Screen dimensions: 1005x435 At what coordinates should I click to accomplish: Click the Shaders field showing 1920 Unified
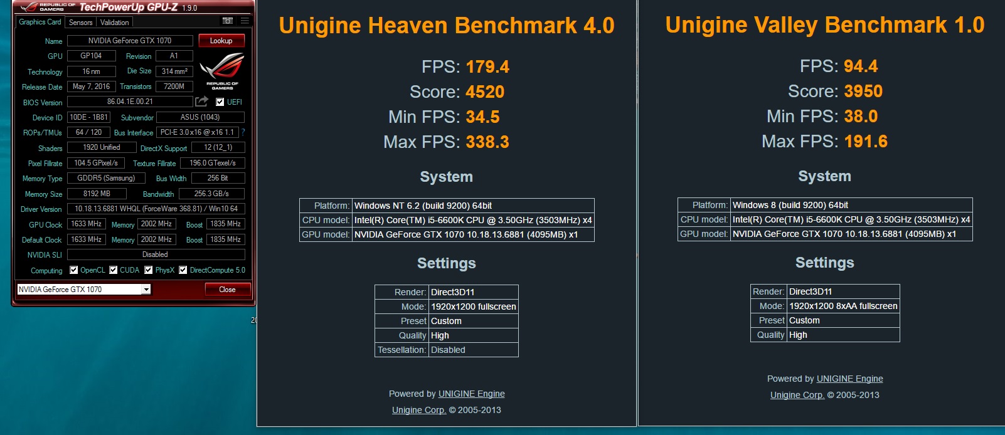(x=102, y=147)
